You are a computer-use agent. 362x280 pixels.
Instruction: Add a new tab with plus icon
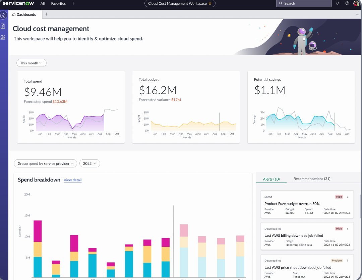point(46,14)
